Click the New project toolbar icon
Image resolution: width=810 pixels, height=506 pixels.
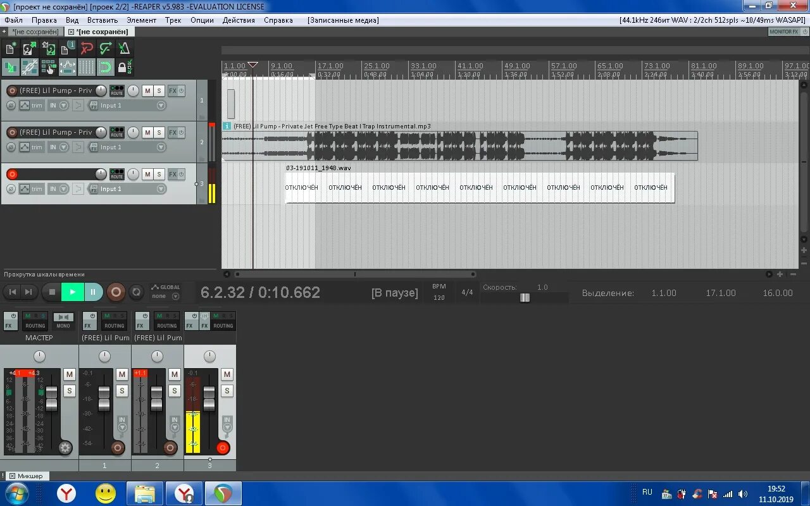(11, 49)
